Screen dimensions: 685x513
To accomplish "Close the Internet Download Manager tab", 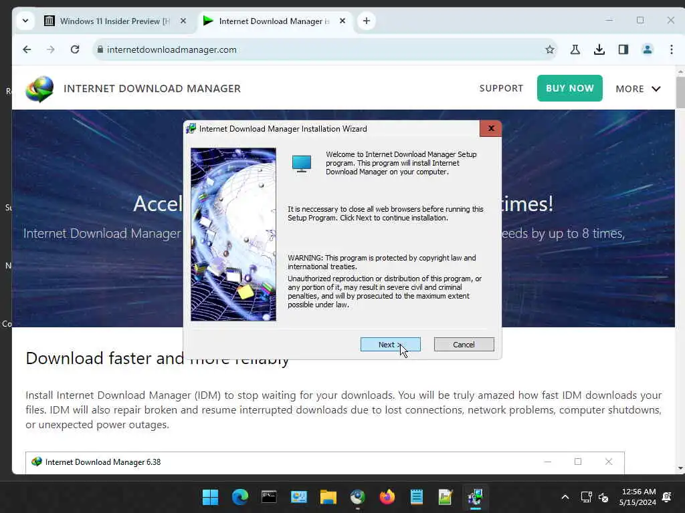I will (342, 21).
